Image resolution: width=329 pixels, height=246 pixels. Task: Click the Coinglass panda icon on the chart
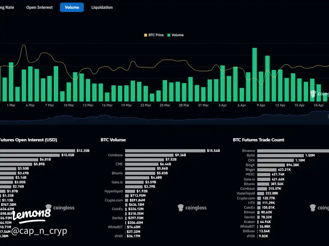313,94
